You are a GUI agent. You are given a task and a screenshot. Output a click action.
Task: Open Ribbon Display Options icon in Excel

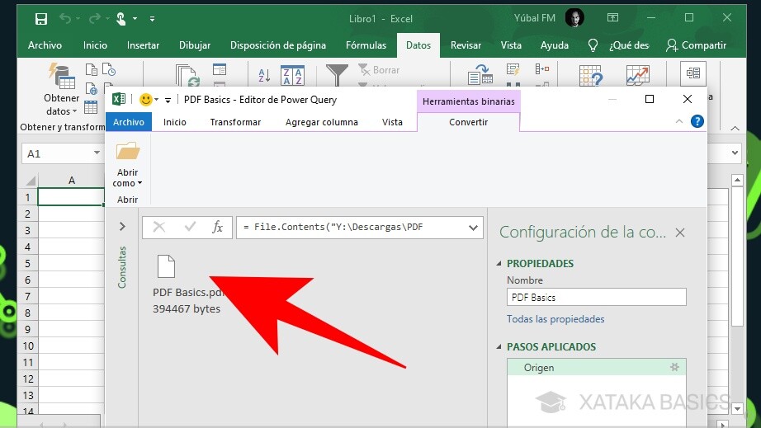point(613,18)
